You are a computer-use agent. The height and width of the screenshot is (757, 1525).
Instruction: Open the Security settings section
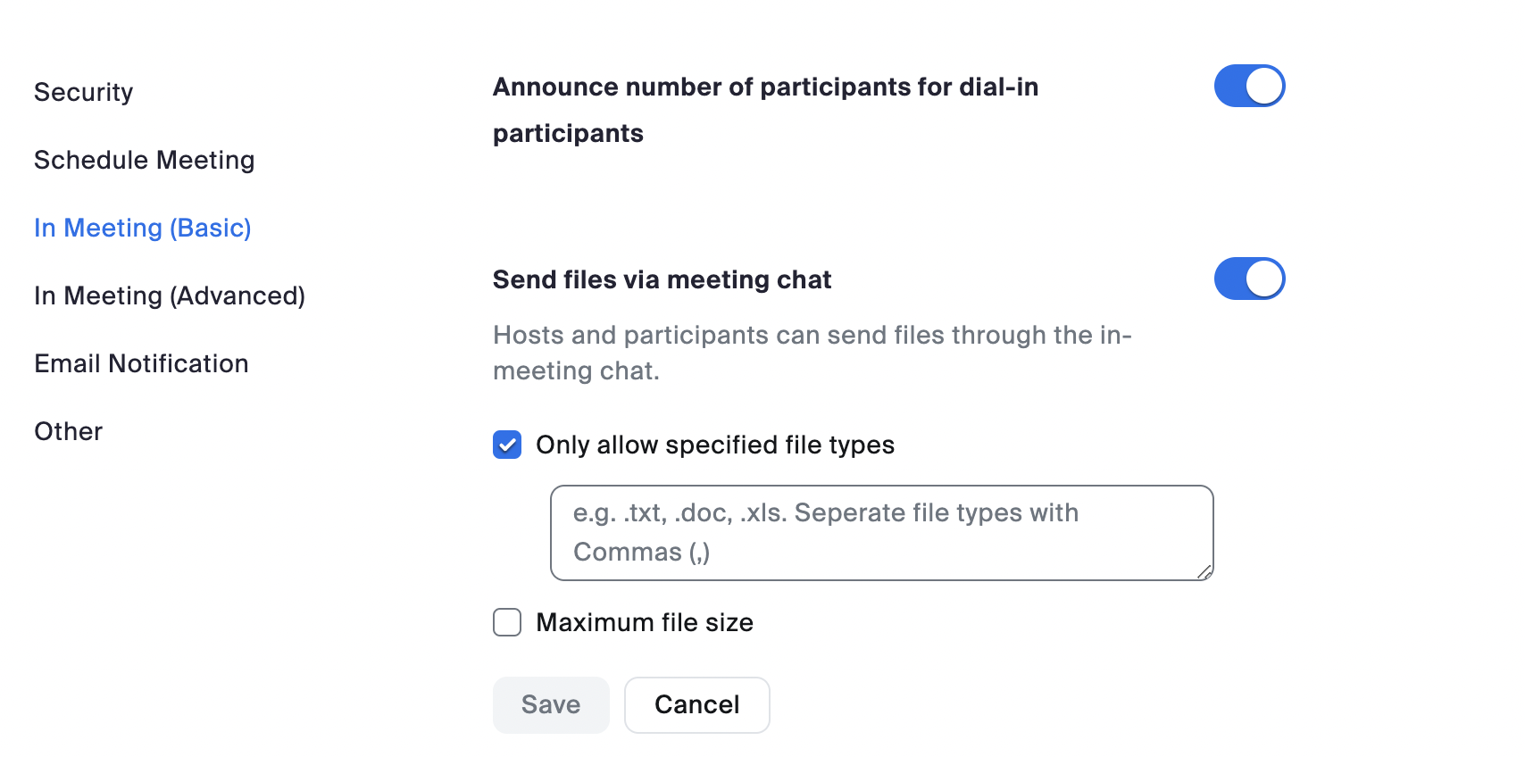click(x=84, y=92)
